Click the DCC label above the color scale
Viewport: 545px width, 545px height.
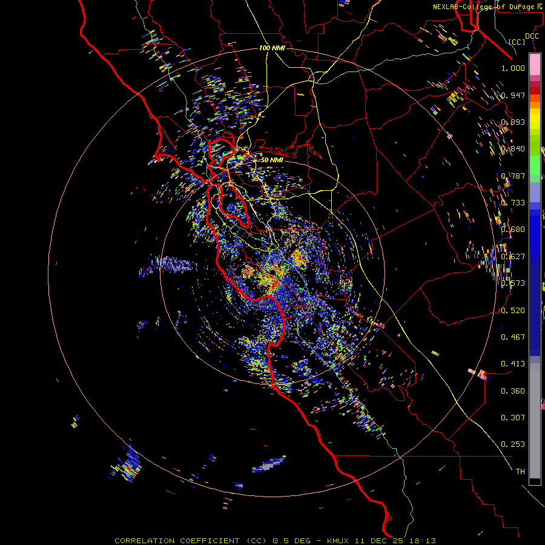(532, 36)
